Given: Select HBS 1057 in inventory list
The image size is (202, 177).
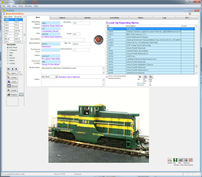Looking at the screenshot, I should coord(14,22).
